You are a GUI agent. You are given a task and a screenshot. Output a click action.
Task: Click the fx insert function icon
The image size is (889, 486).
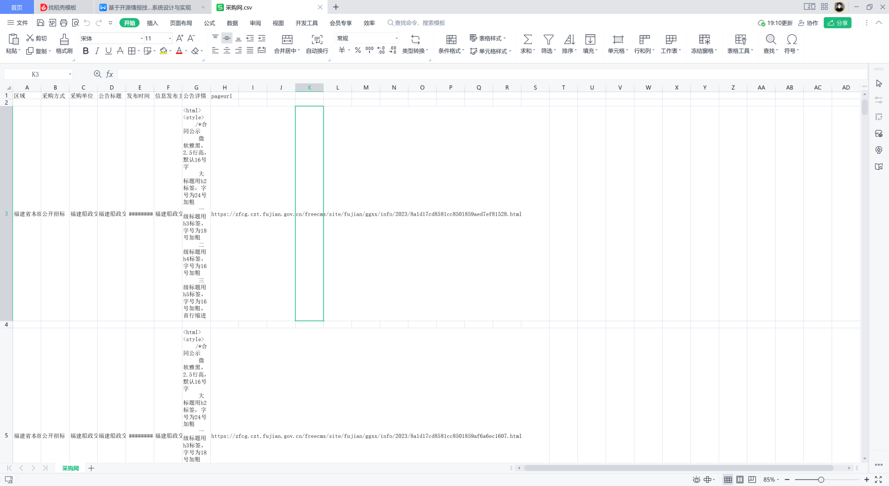point(110,74)
